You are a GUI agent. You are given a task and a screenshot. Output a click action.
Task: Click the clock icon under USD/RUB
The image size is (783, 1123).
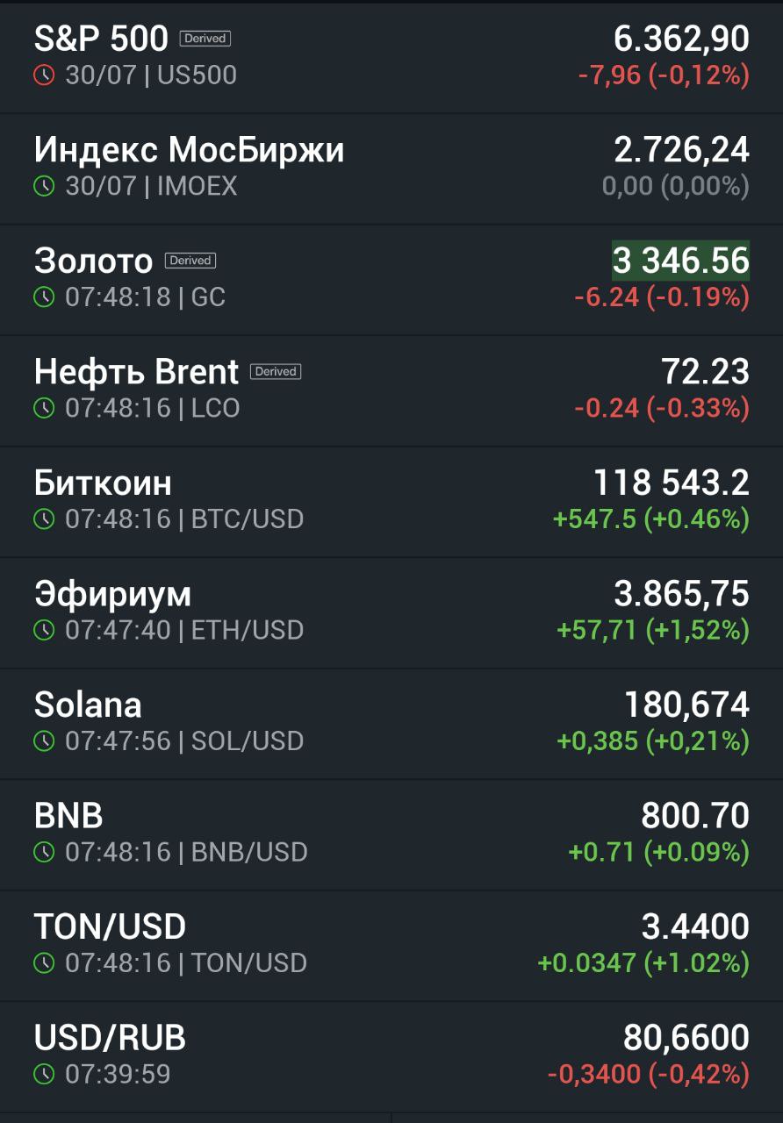44,1074
